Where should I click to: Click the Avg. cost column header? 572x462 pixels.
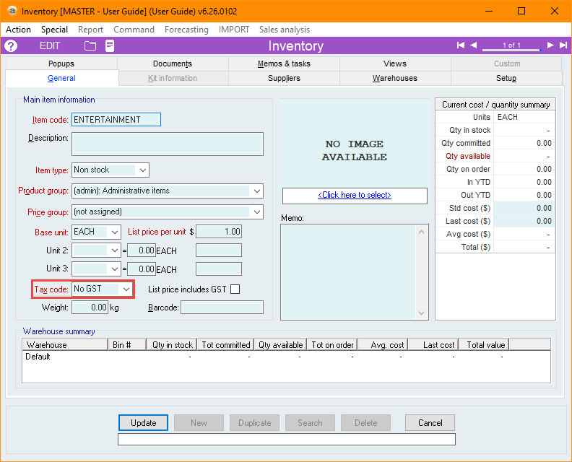pos(383,345)
